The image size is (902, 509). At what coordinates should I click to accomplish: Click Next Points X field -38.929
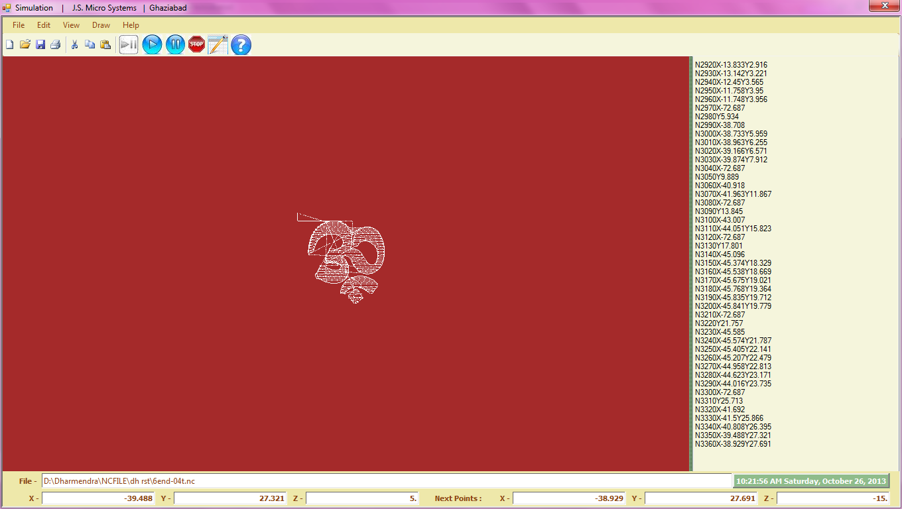coord(569,498)
